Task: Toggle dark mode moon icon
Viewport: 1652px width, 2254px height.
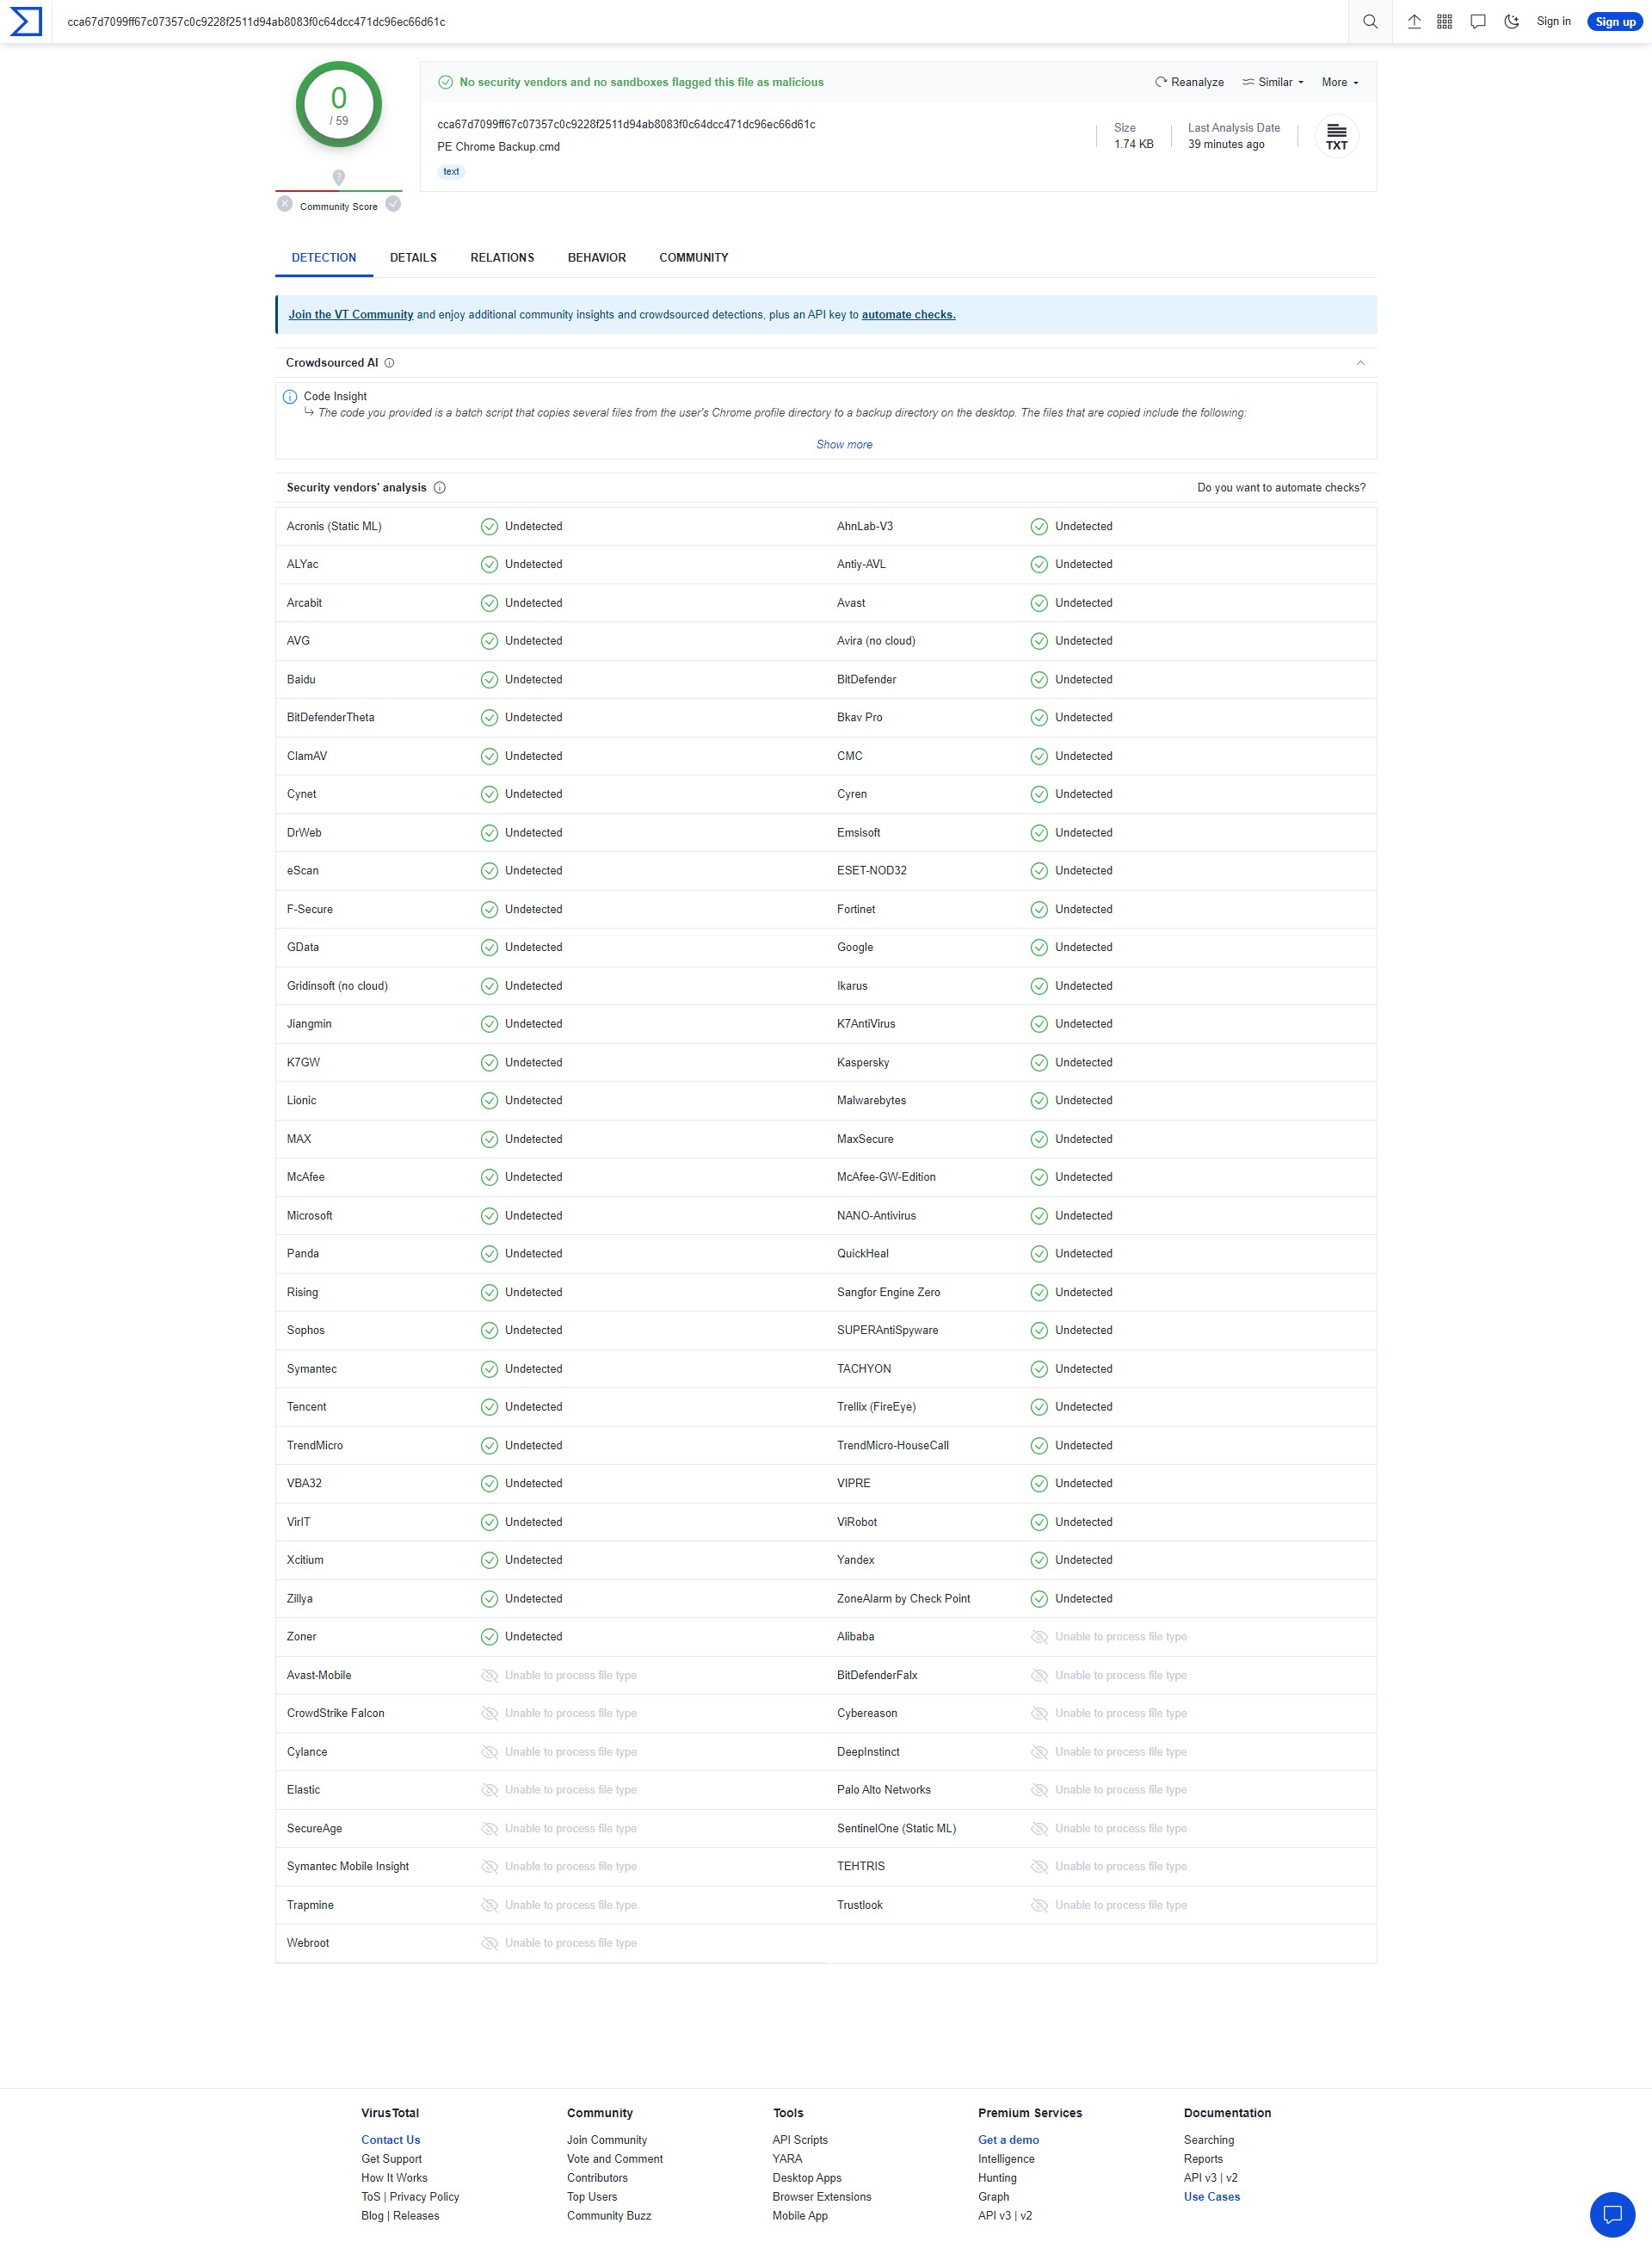Action: (1512, 22)
